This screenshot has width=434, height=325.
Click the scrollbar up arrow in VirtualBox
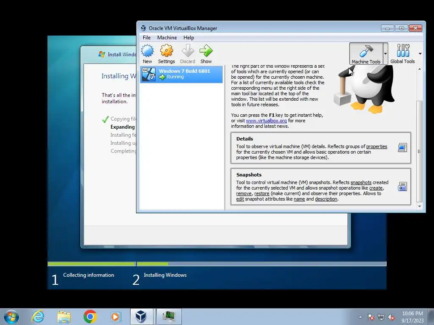tap(420, 69)
